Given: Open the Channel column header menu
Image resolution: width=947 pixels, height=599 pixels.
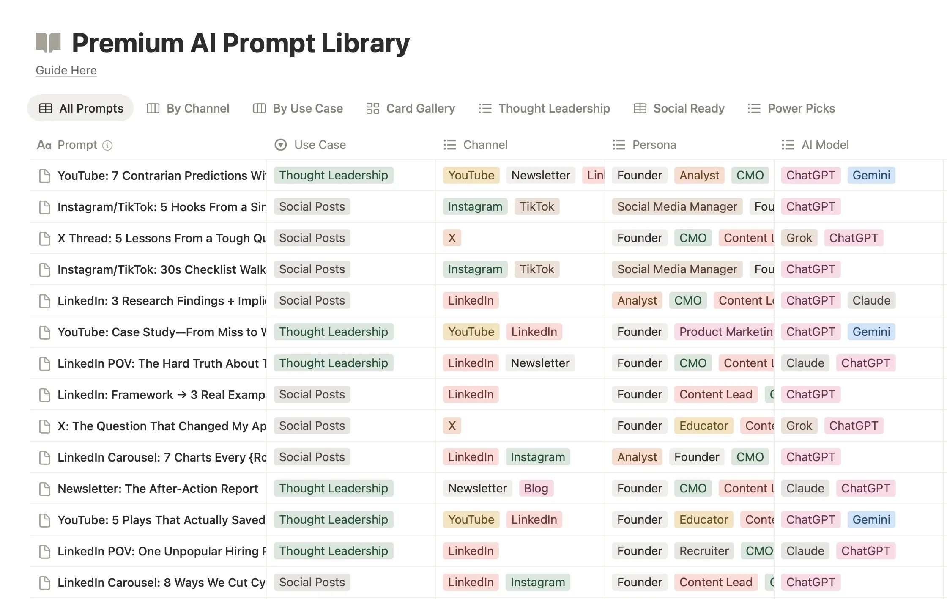Looking at the screenshot, I should pyautogui.click(x=485, y=145).
